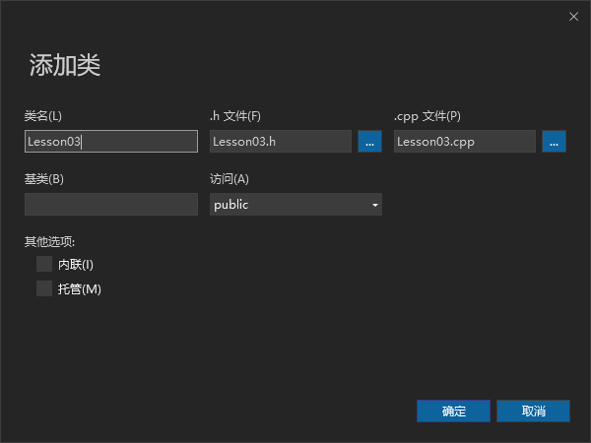Enable the 内联(I) checkbox
Screen dimensions: 591x443
tap(44, 264)
